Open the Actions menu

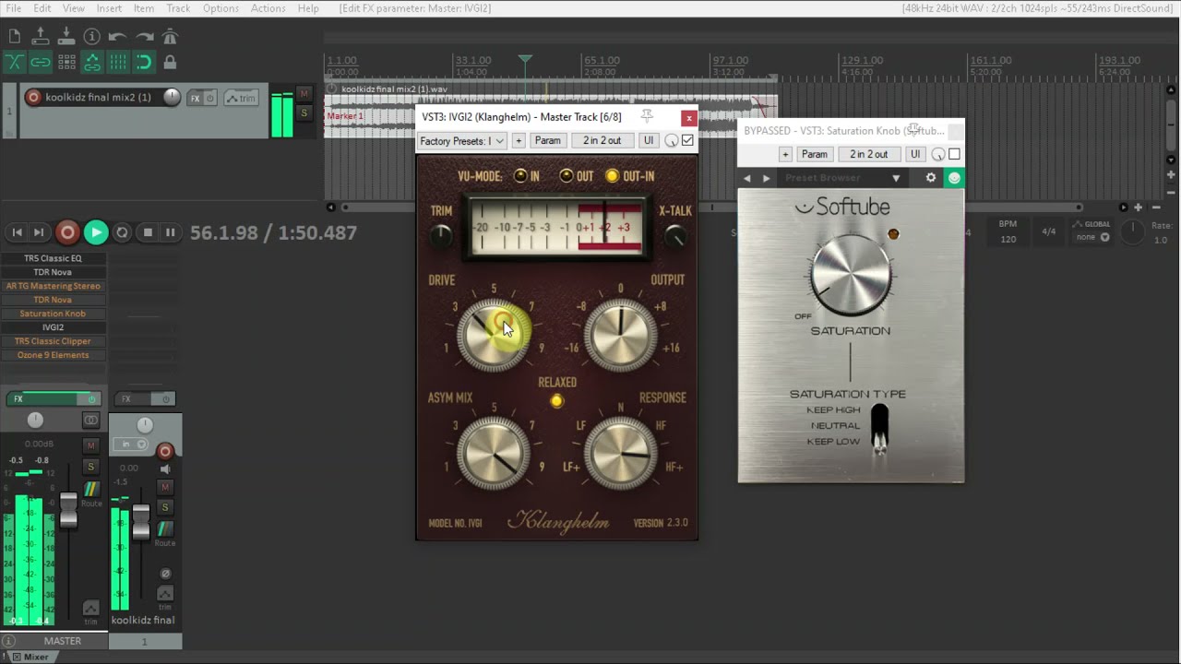[268, 8]
